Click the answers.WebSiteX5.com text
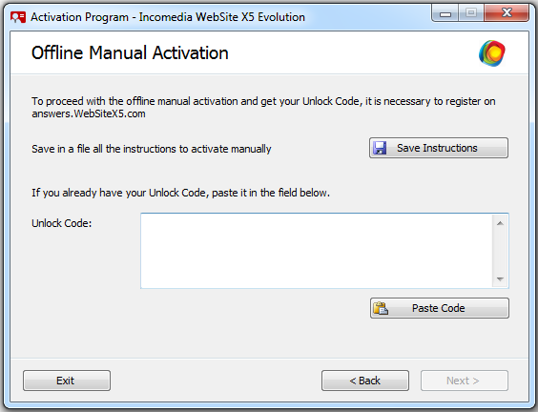This screenshot has height=412, width=538. pos(89,113)
